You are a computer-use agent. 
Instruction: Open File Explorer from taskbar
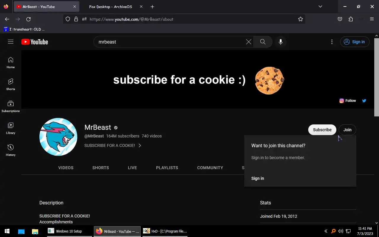coord(35,231)
